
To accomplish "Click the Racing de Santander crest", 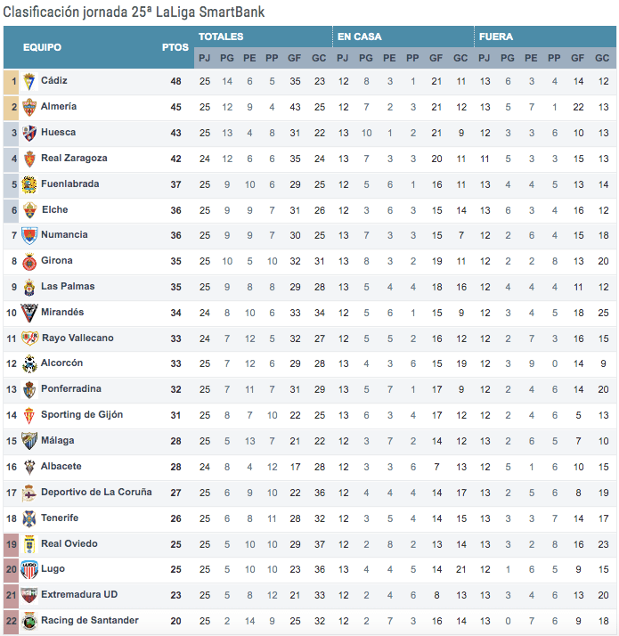I will (x=29, y=622).
